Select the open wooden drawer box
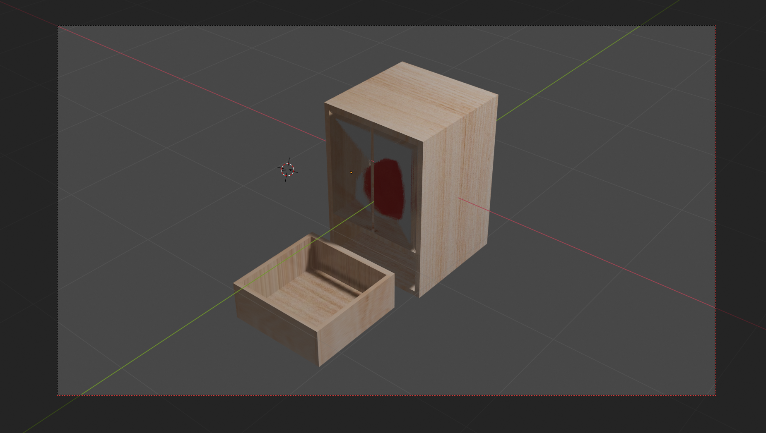Screen dimensions: 766x433 pos(314,300)
